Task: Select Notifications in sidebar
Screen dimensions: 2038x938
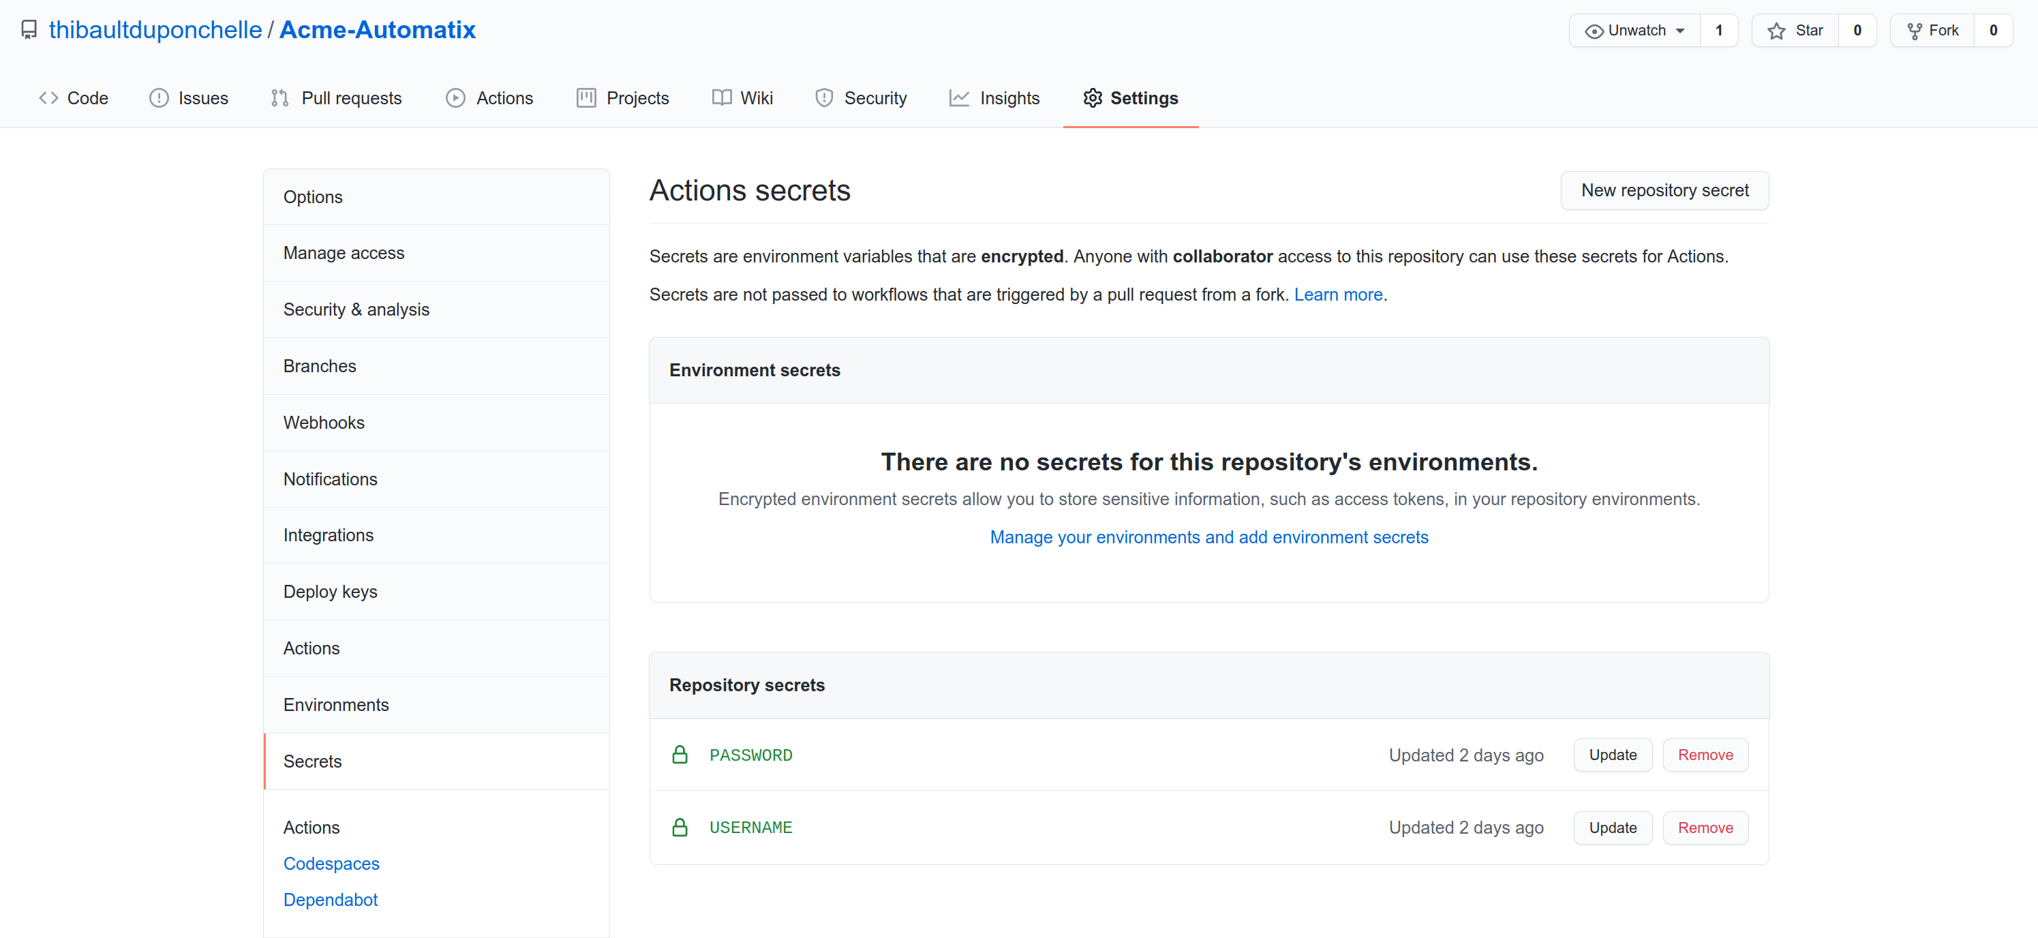Action: click(x=437, y=480)
